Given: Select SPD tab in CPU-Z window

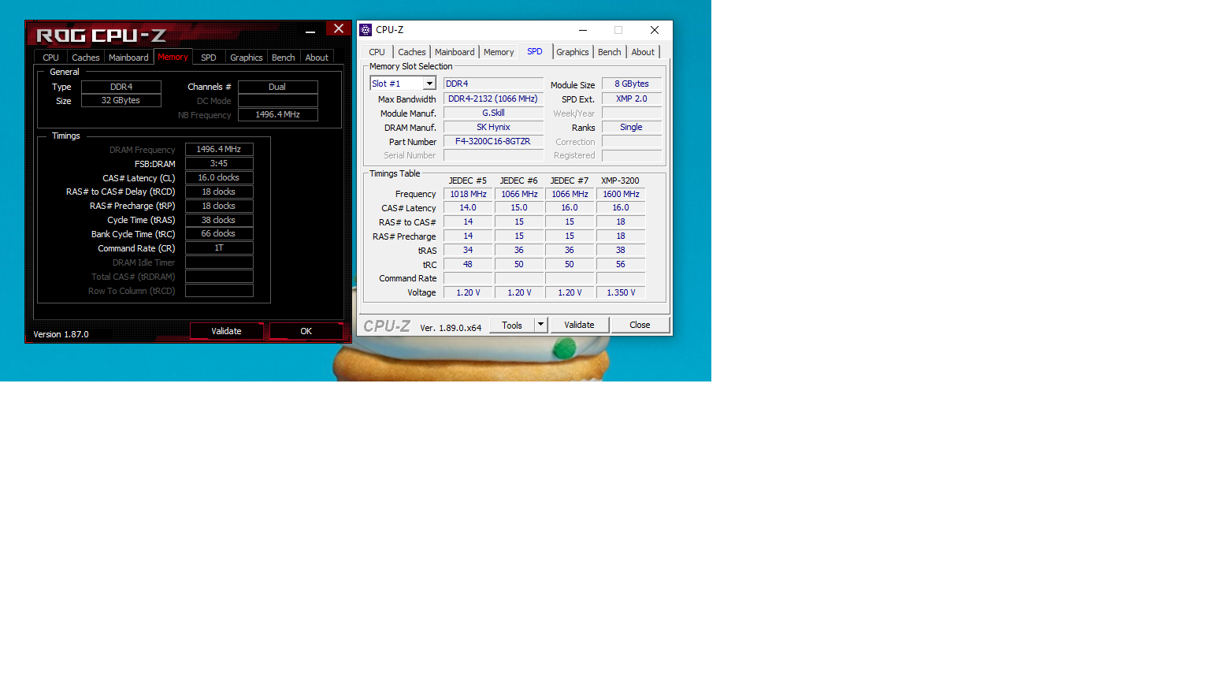Looking at the screenshot, I should click(x=535, y=51).
